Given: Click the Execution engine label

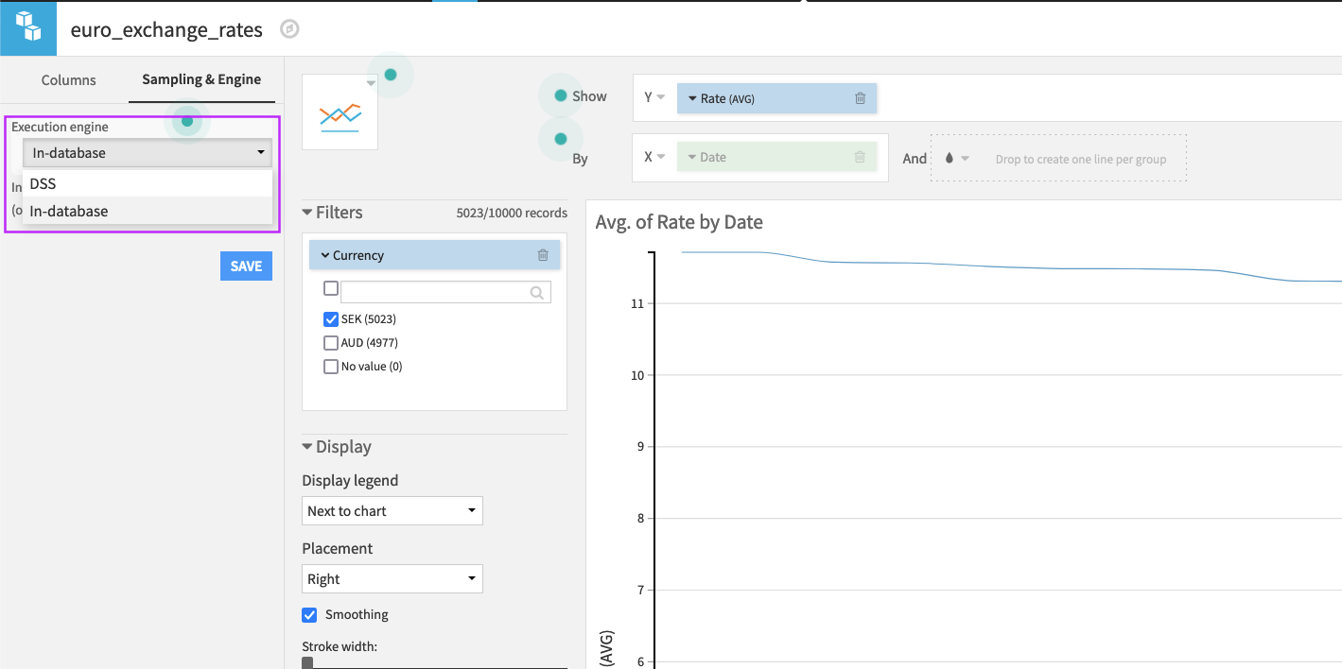Looking at the screenshot, I should click(60, 127).
